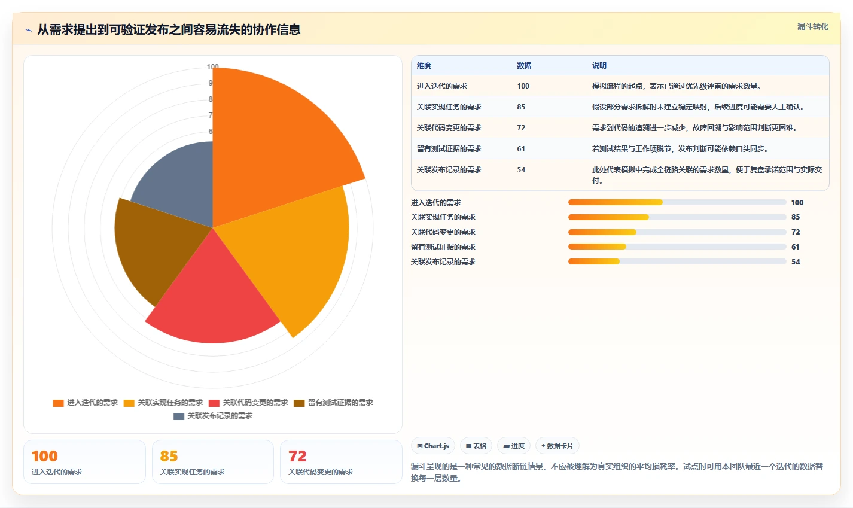Open the stat card showing 72
This screenshot has height=508, width=853.
(x=341, y=462)
